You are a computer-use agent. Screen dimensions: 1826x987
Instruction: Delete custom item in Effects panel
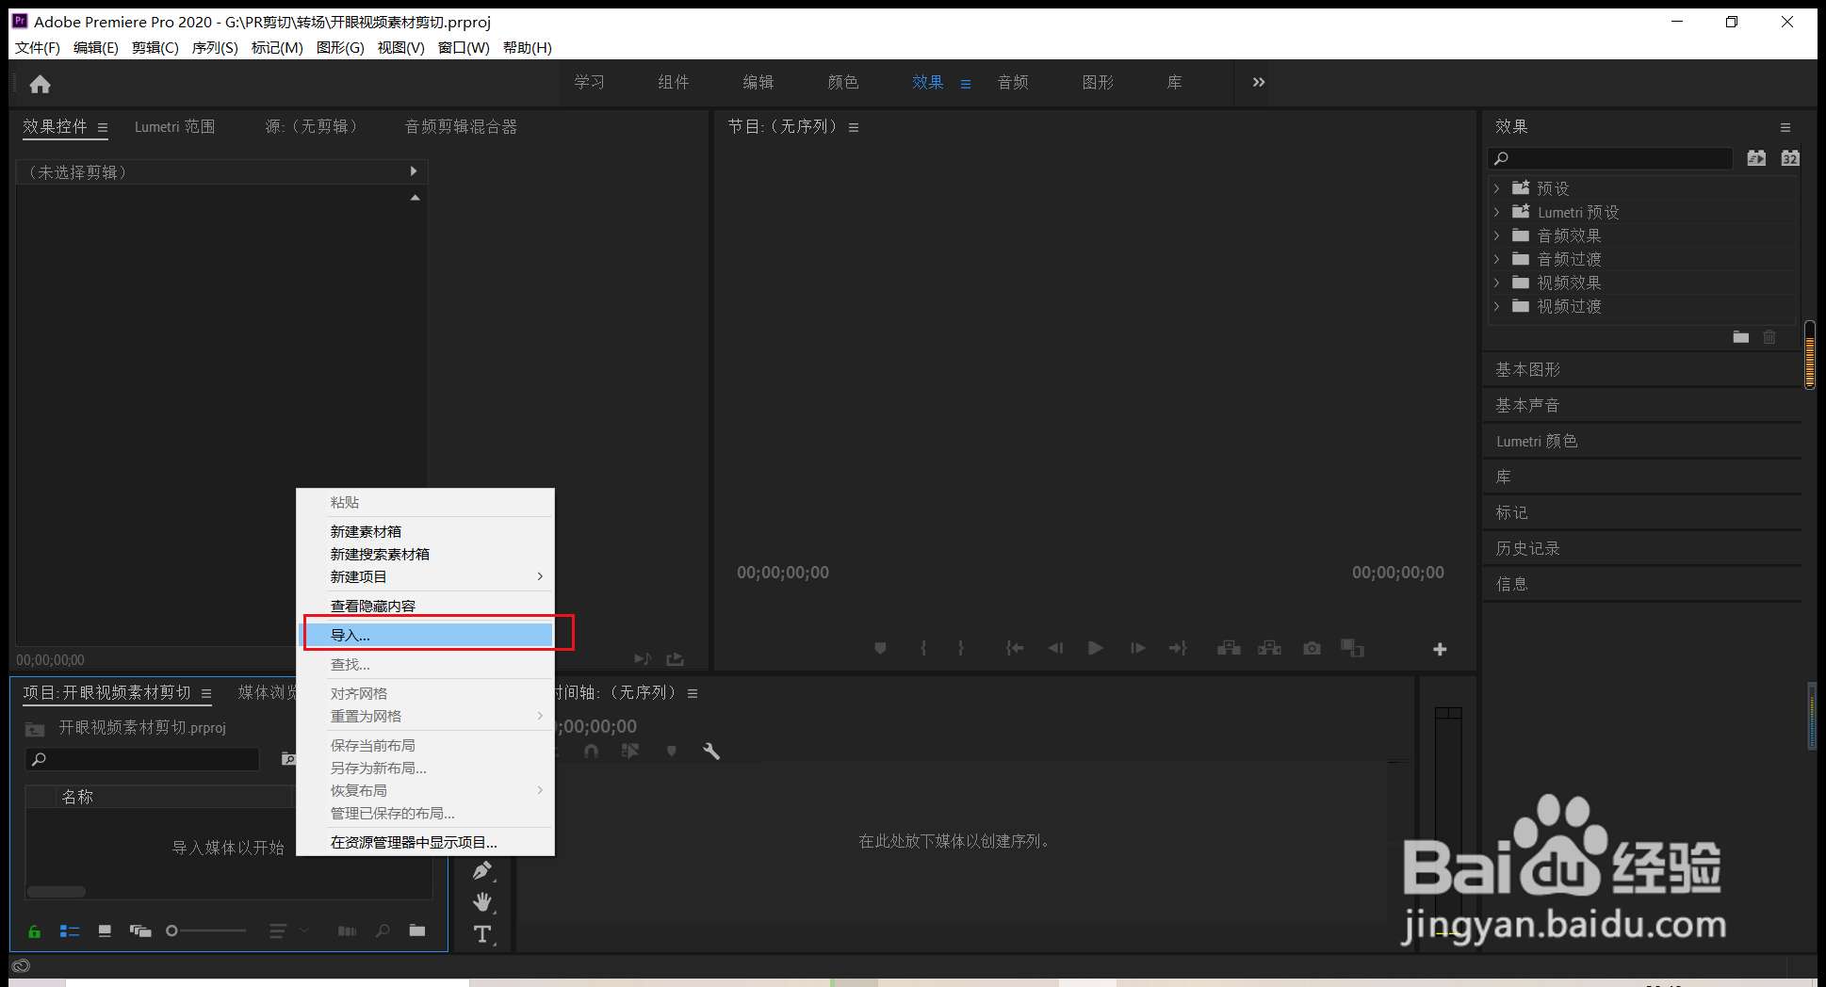1769,337
